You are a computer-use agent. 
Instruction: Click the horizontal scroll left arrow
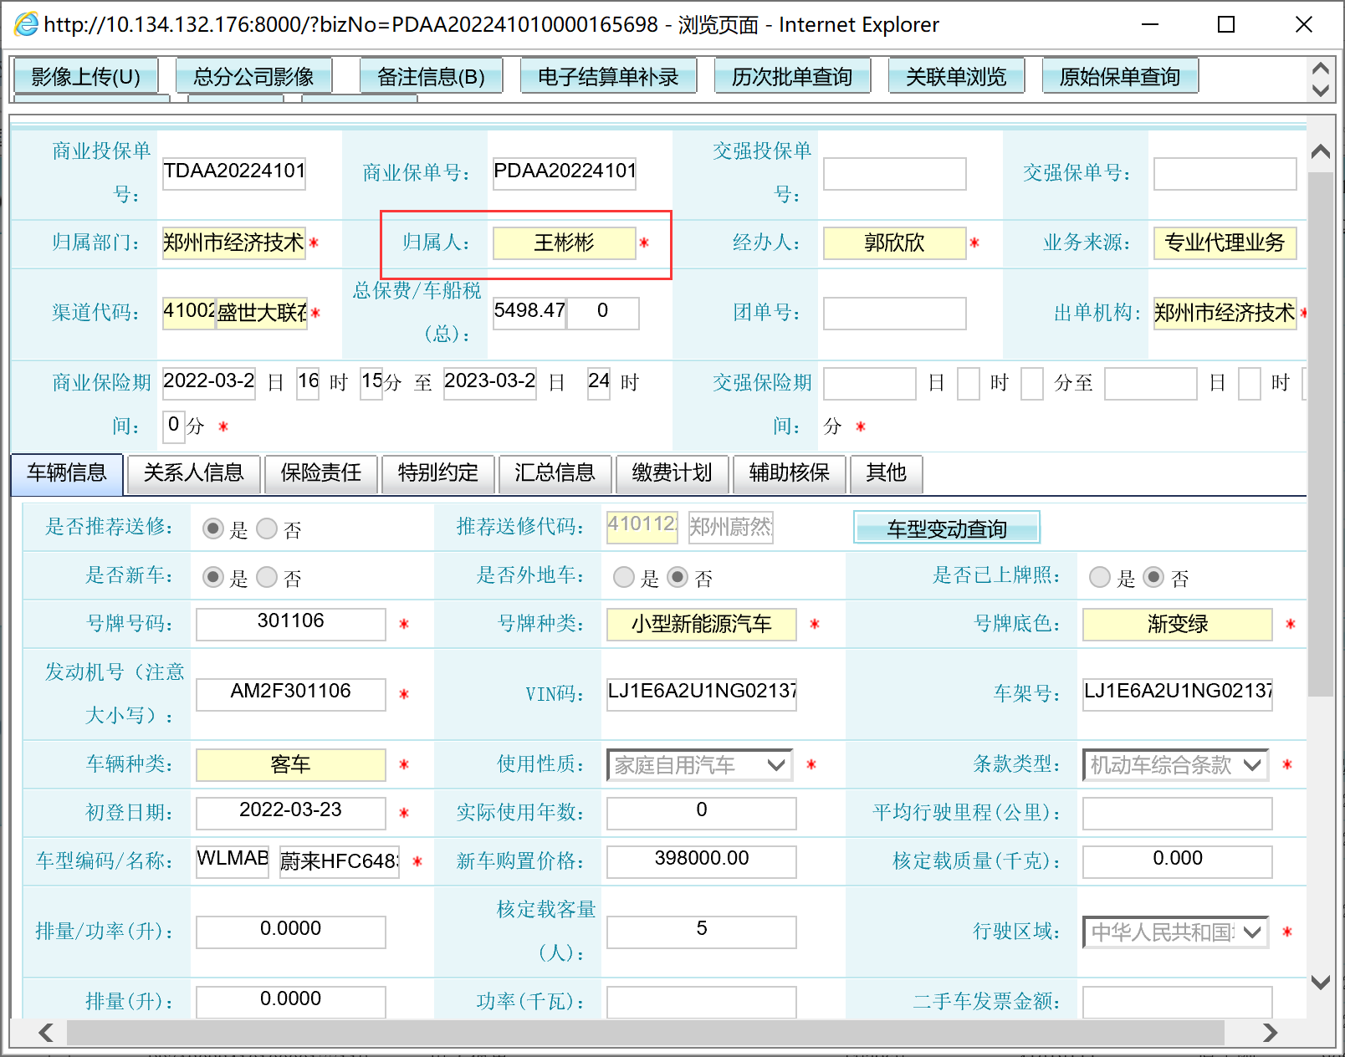click(x=46, y=1033)
